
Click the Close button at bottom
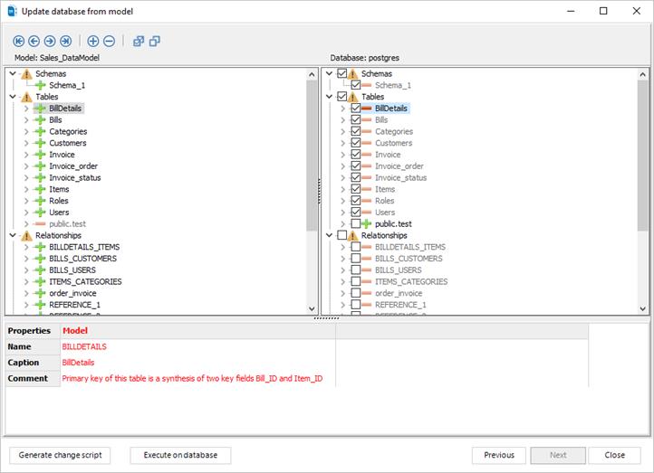coord(615,456)
